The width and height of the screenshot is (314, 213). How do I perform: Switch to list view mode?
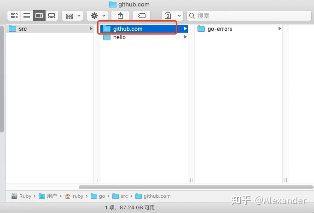[x=27, y=16]
